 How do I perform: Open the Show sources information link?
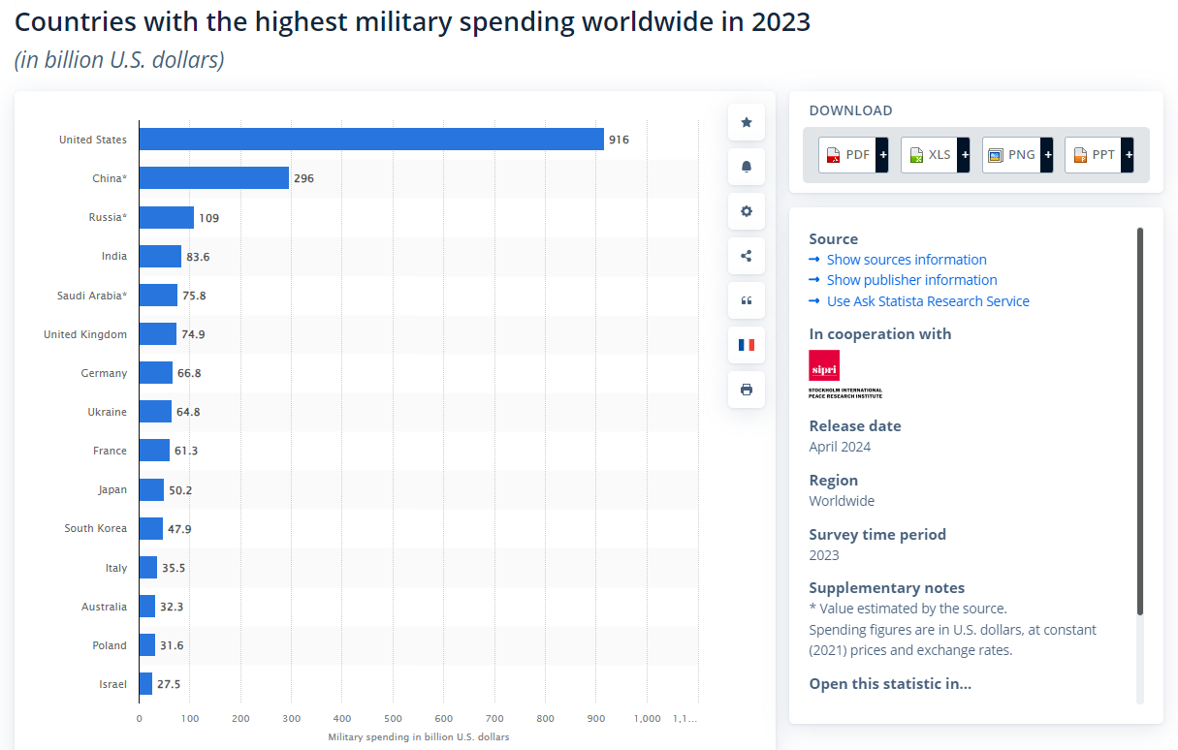click(x=907, y=259)
